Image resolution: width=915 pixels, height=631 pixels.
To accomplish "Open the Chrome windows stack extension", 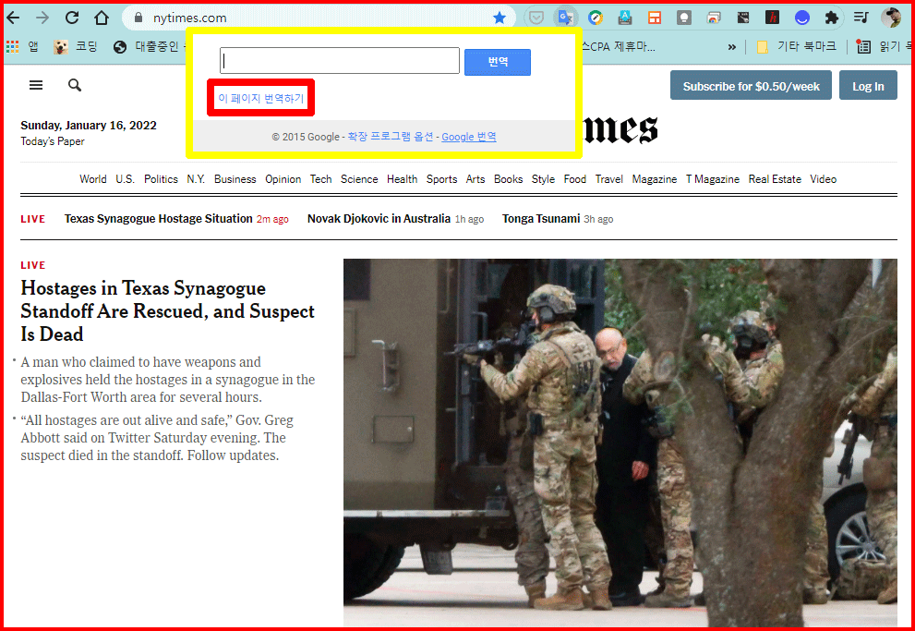I will pyautogui.click(x=714, y=18).
